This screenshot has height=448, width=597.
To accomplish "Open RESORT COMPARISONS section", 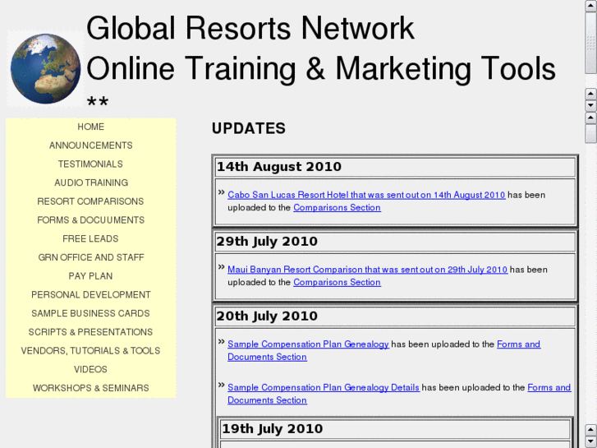I will (x=90, y=201).
